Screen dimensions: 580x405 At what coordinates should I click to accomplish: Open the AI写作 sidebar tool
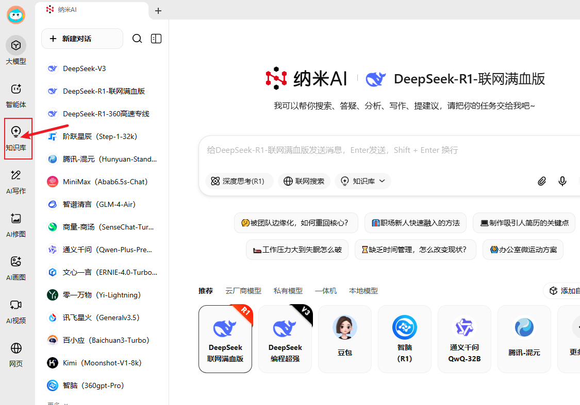(16, 181)
